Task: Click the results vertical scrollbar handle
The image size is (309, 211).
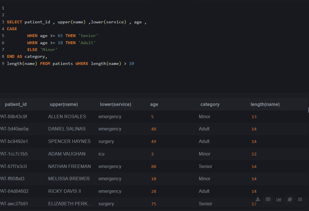Action: click(x=308, y=110)
